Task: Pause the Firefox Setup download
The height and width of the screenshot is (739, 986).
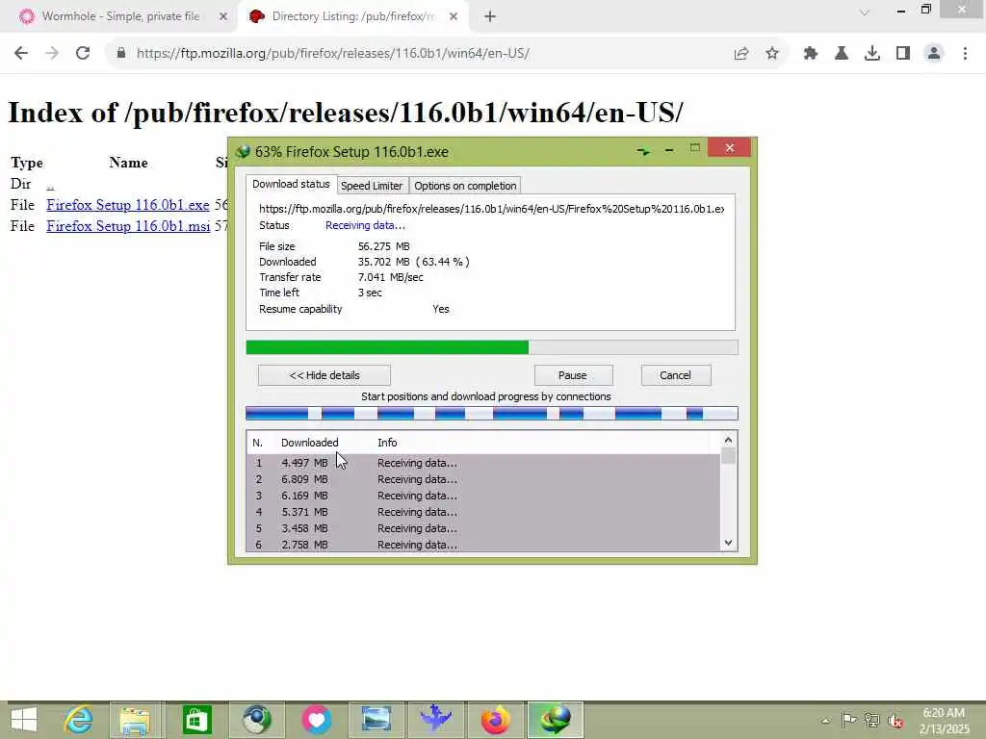Action: (x=573, y=375)
